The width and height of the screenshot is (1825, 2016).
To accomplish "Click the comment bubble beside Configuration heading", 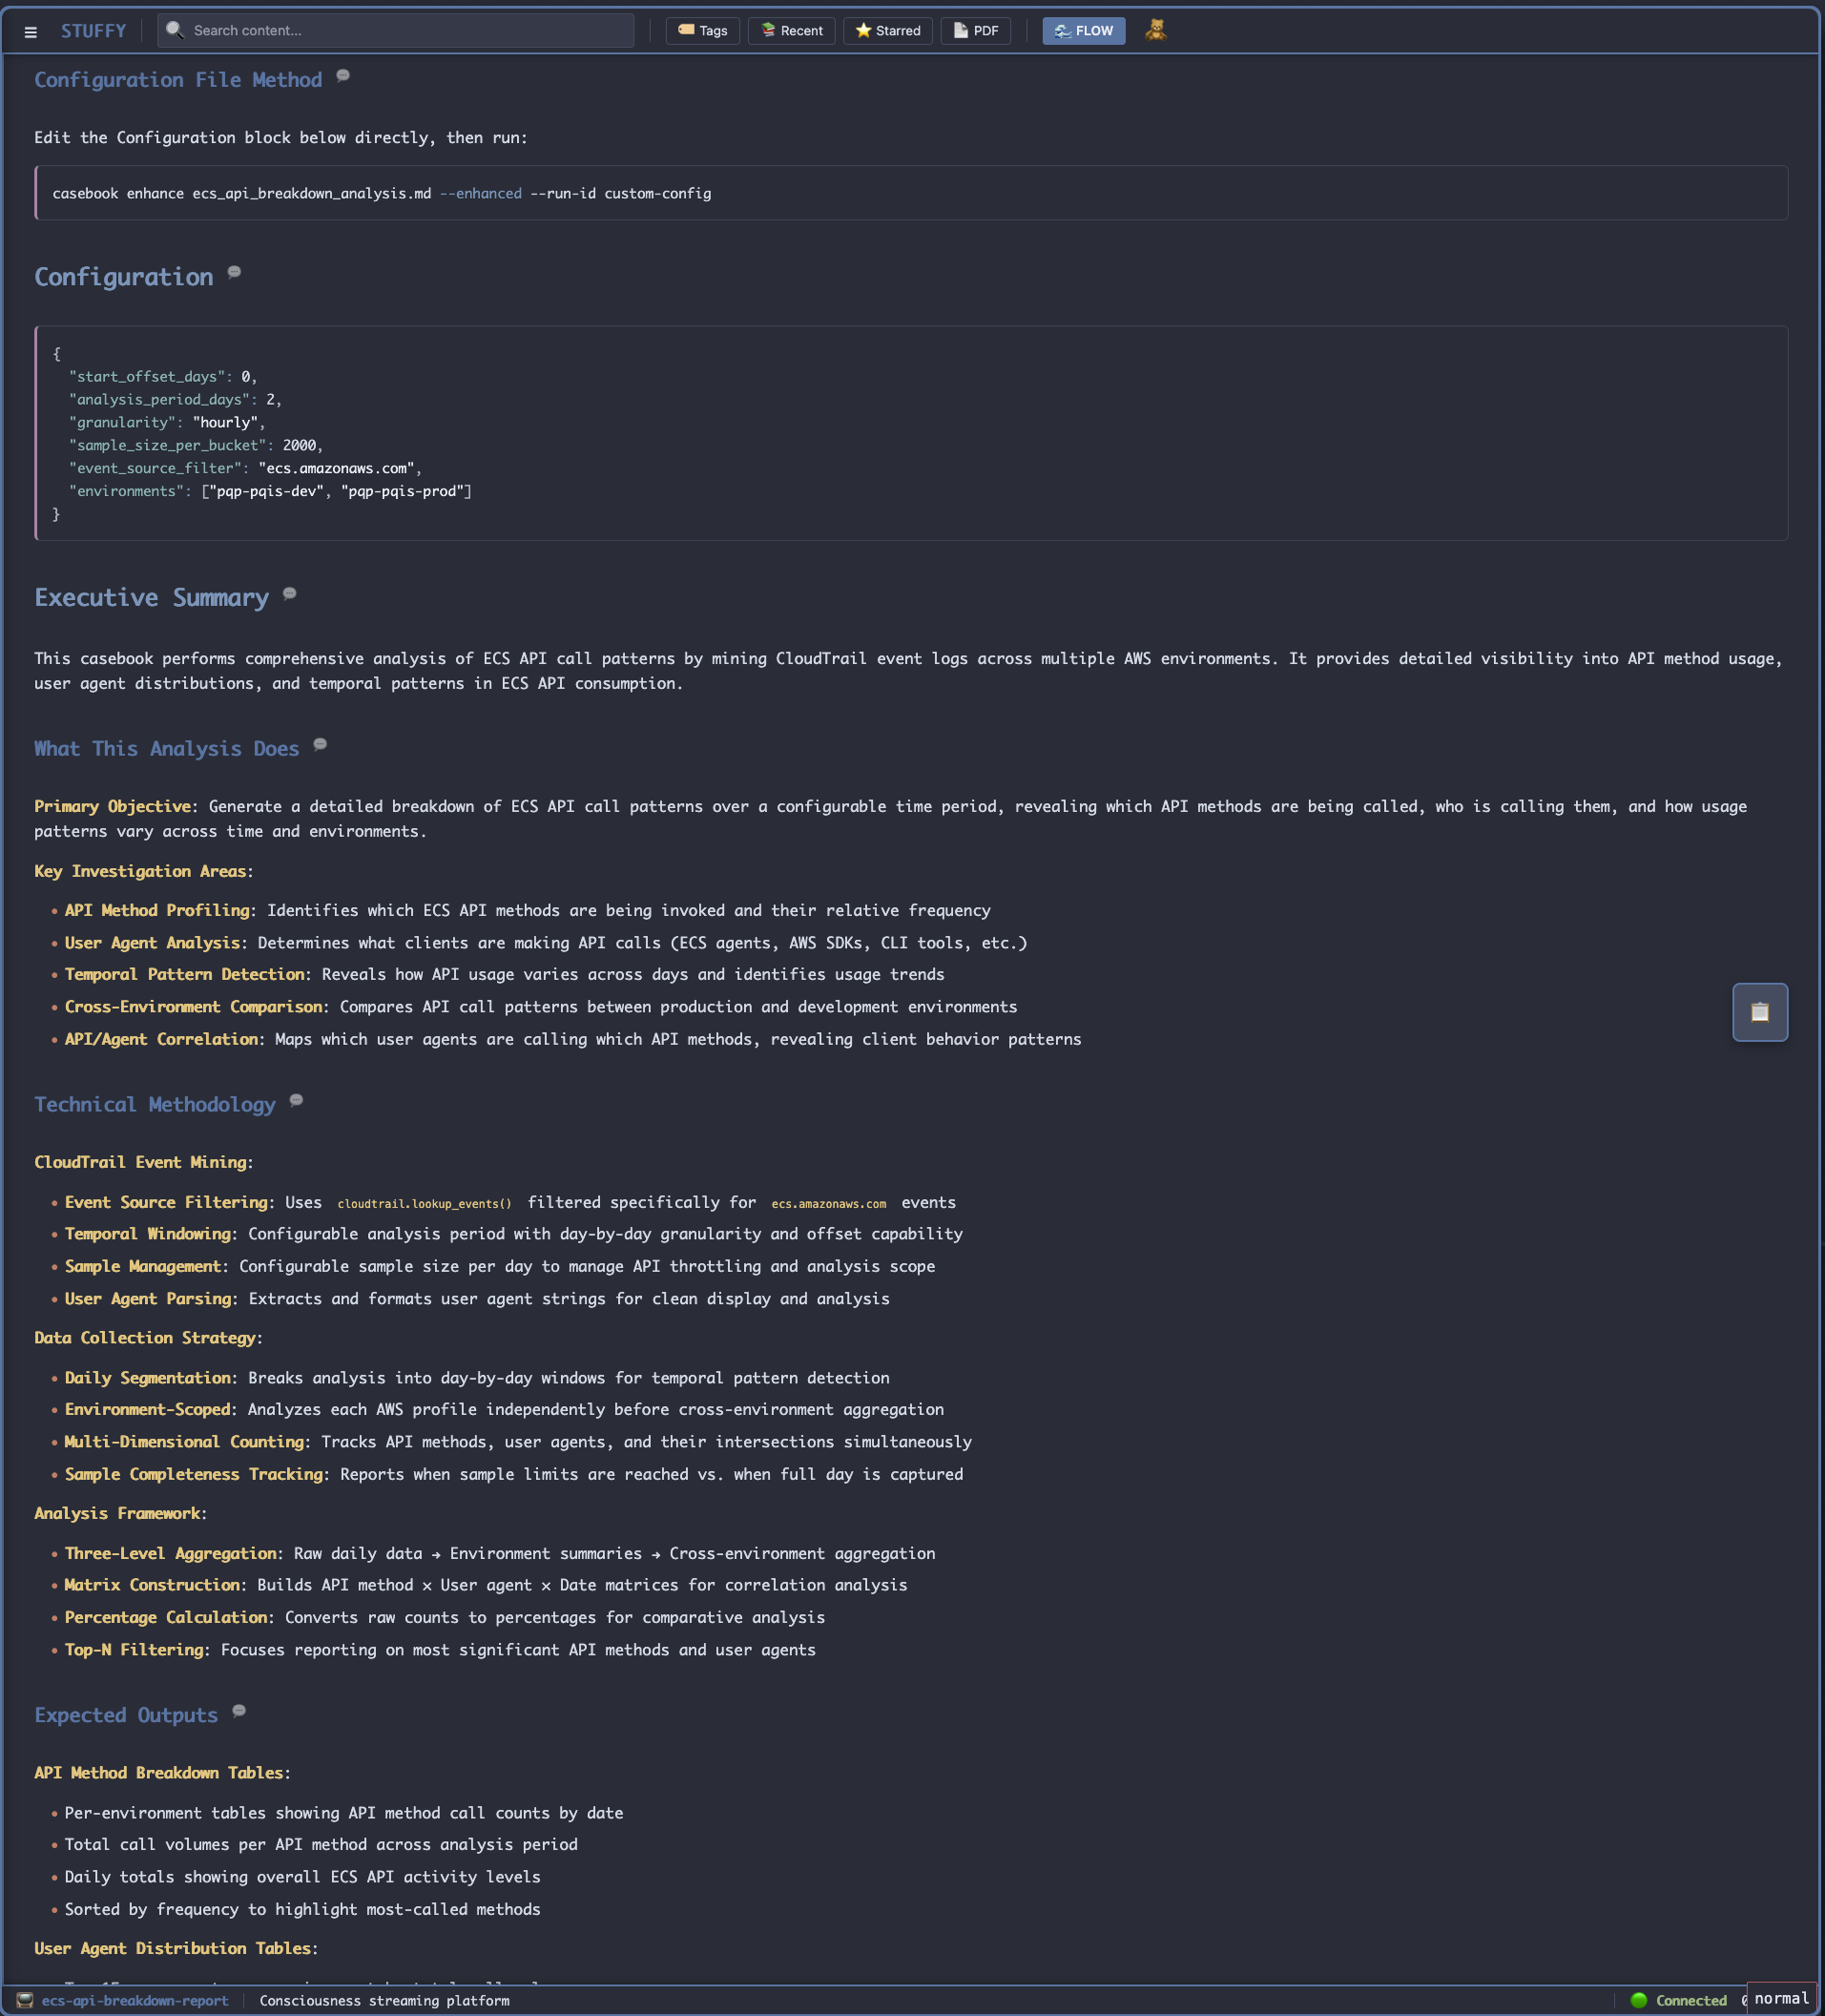I will click(x=234, y=272).
